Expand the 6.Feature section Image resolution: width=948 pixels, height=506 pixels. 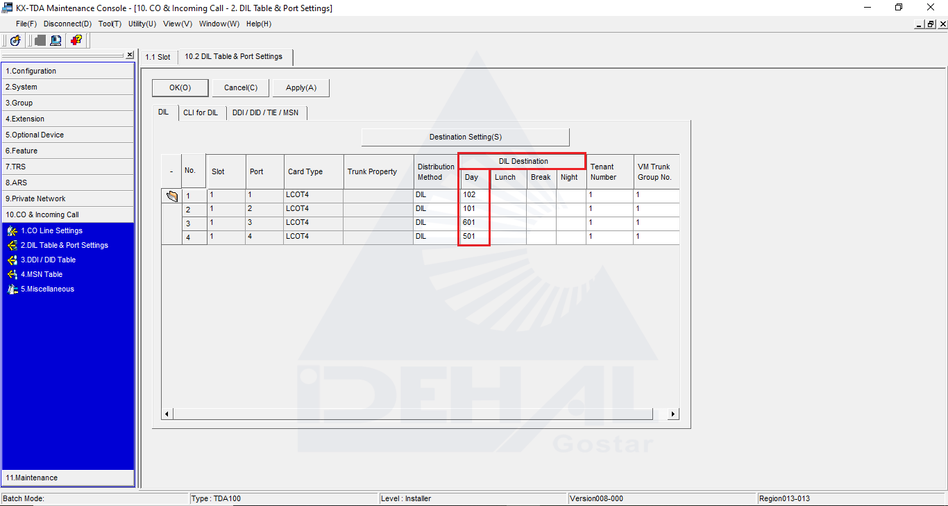[x=68, y=151]
